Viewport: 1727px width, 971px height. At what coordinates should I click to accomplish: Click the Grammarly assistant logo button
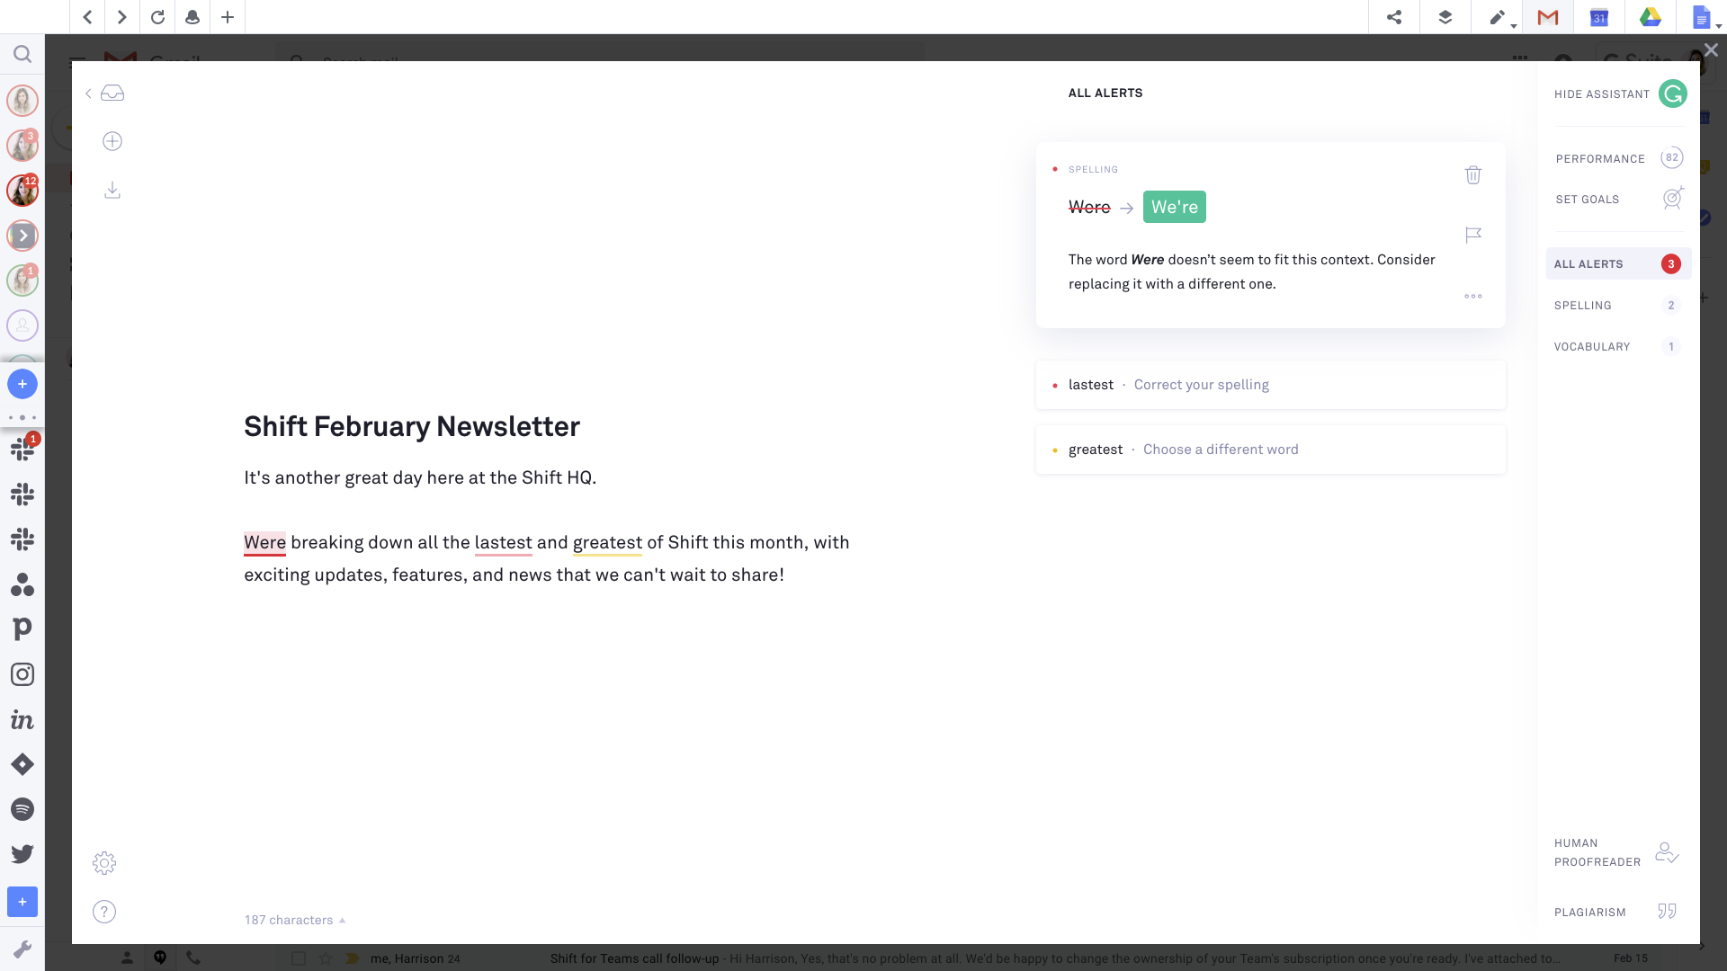1674,94
